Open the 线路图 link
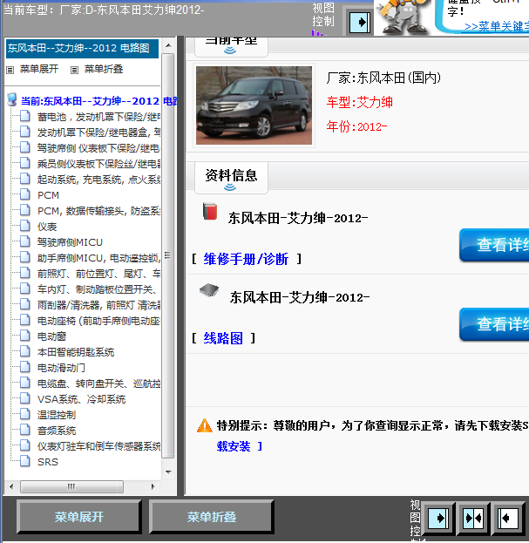 coord(223,338)
